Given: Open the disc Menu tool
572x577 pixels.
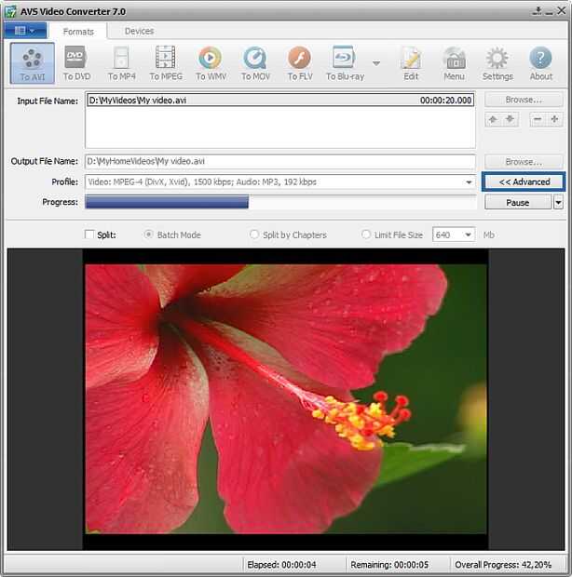Looking at the screenshot, I should point(454,63).
